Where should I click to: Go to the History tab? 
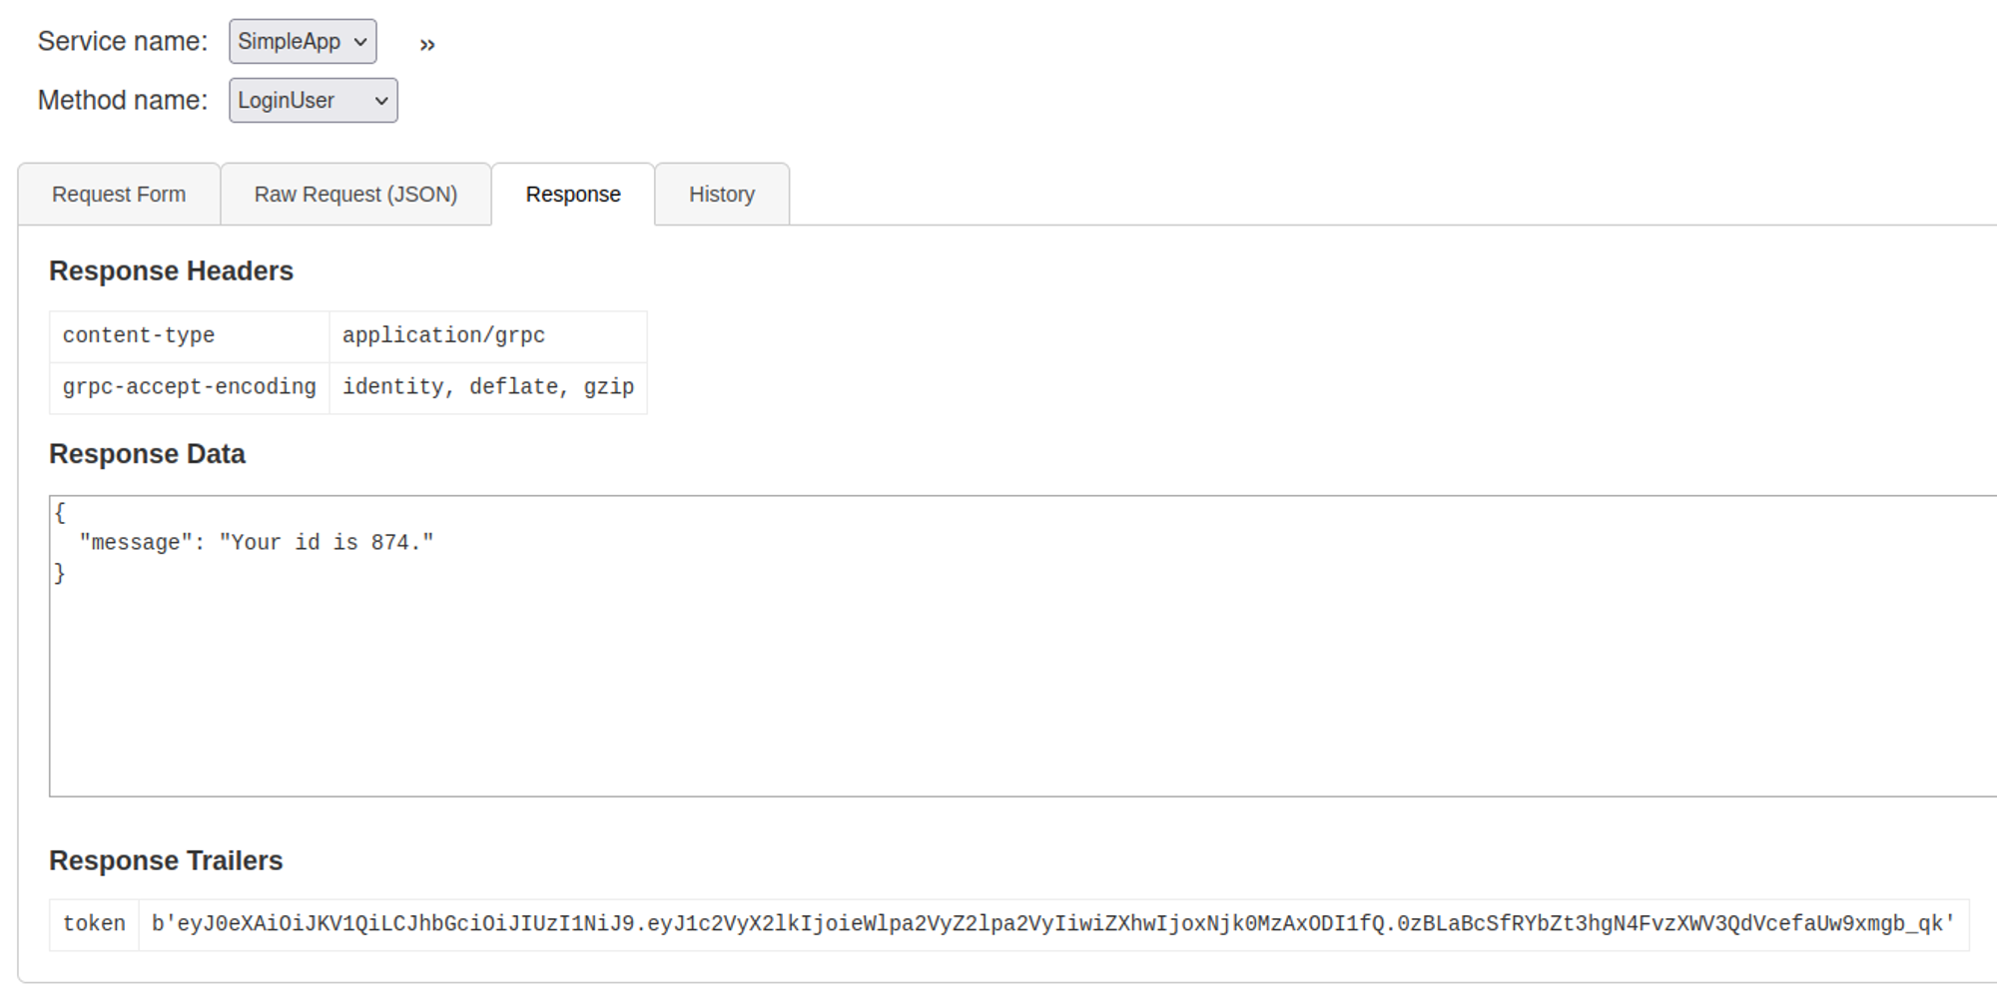(722, 195)
